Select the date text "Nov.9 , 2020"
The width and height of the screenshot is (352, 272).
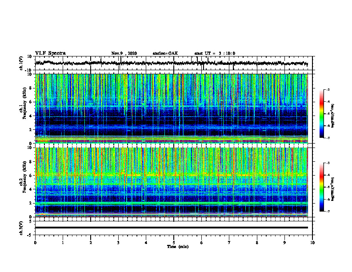click(x=124, y=53)
